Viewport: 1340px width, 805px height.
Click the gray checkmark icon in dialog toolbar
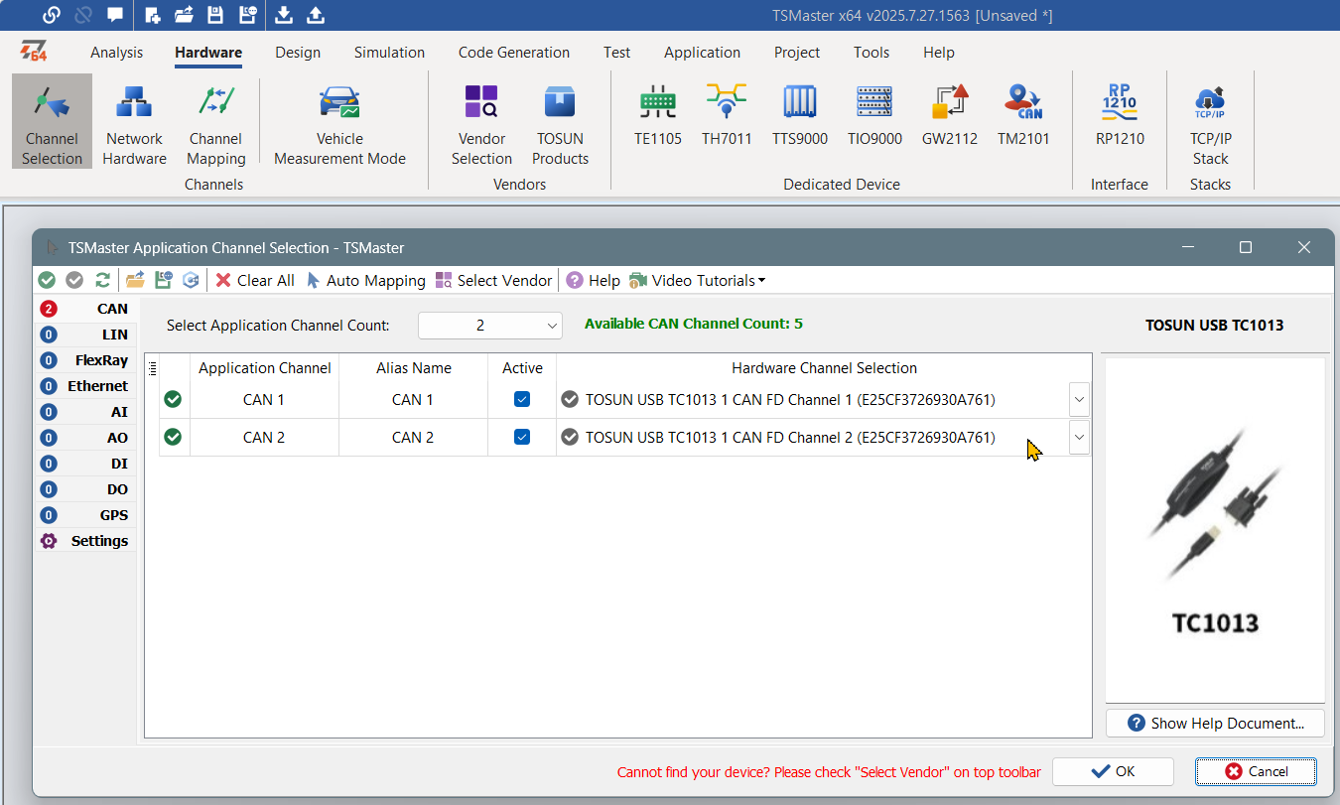(74, 280)
